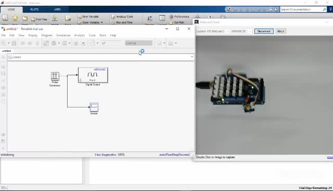Open the Logitech HD Webcam device dropdown
This screenshot has width=333, height=191.
[212, 31]
